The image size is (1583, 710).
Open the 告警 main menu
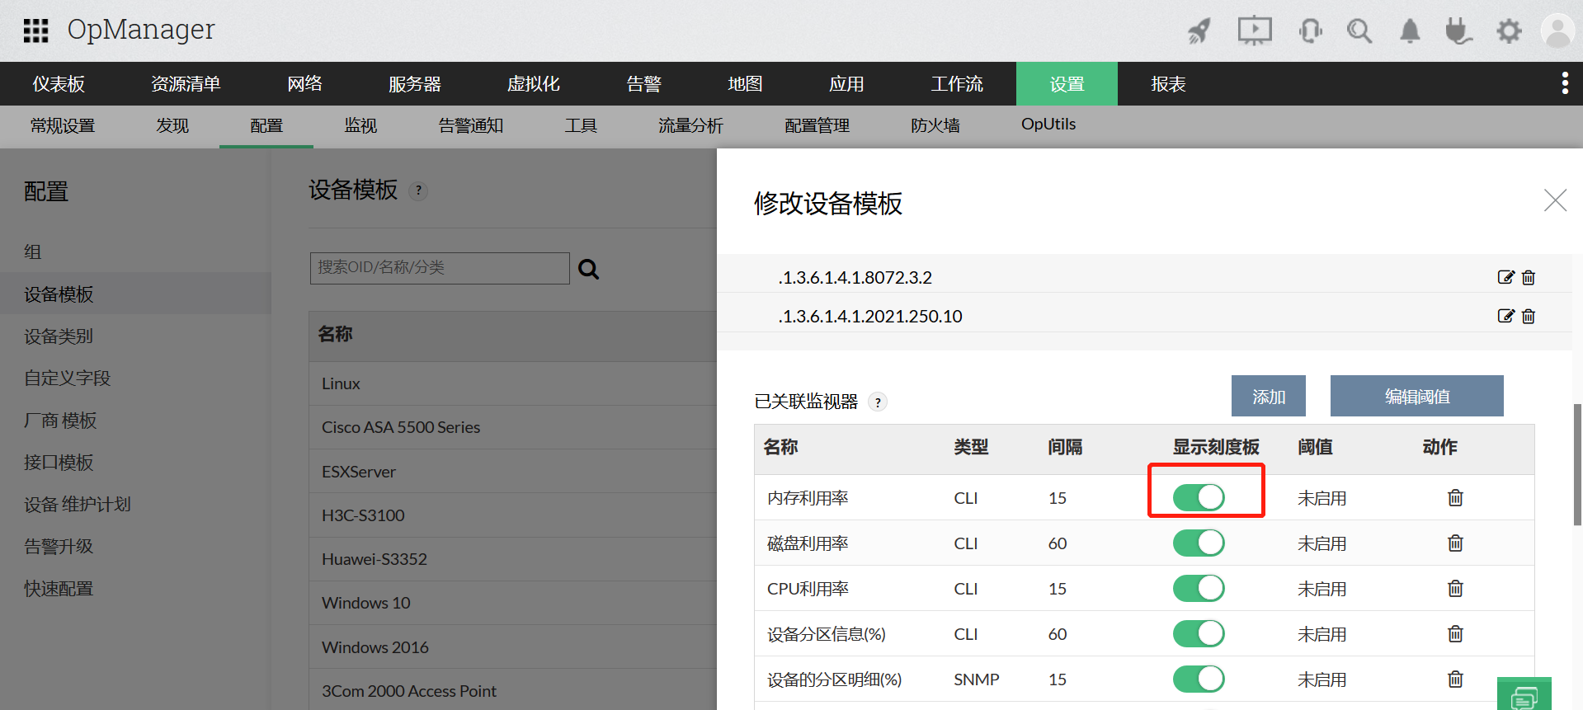point(643,83)
